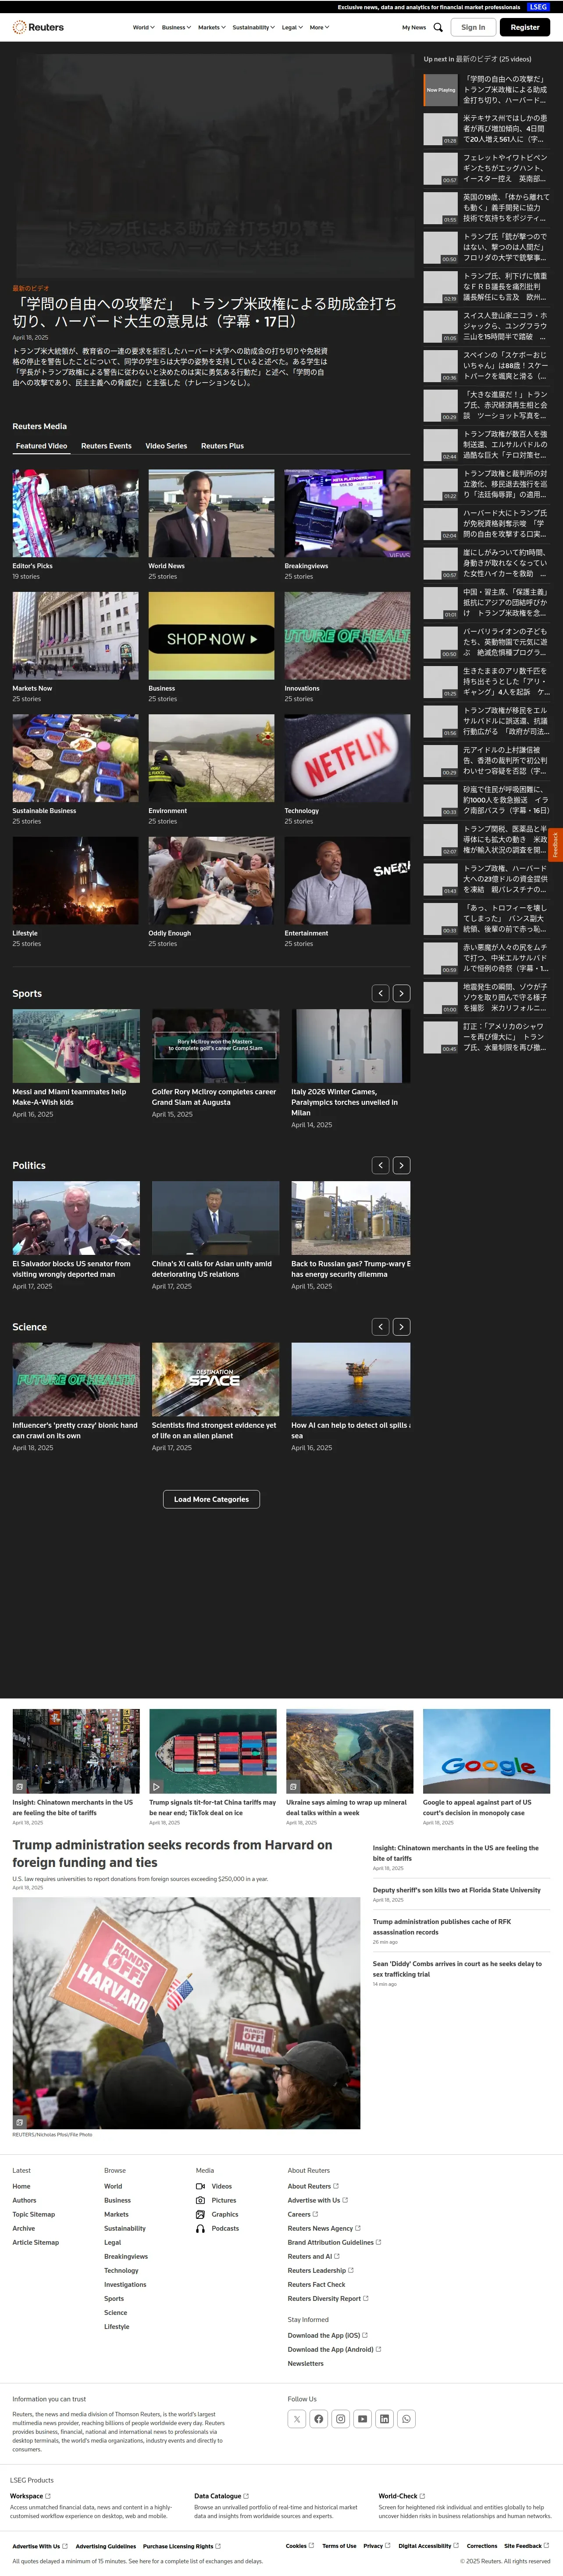
Task: Open Reuters Facebook social icon
Action: (x=319, y=2419)
